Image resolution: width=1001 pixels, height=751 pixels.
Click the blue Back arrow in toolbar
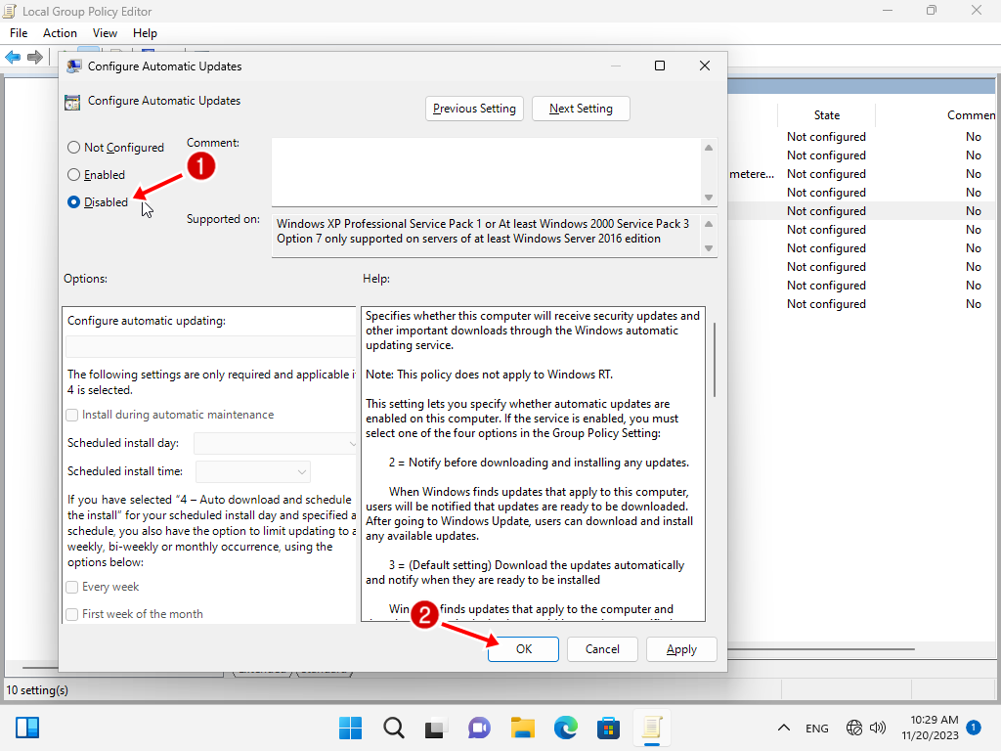point(13,58)
